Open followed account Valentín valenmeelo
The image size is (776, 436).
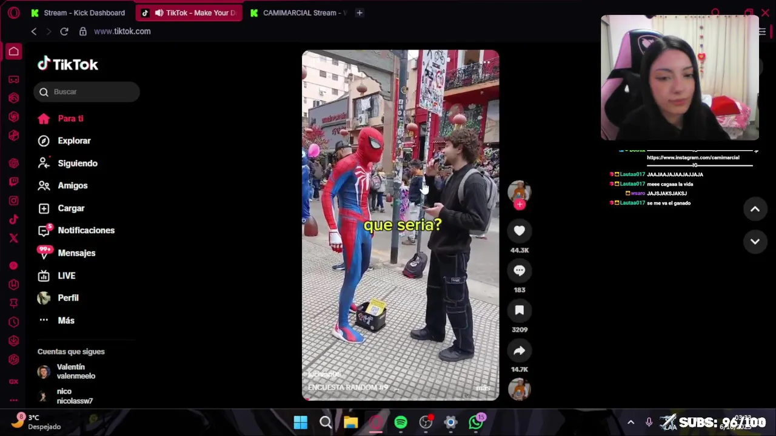pyautogui.click(x=76, y=372)
